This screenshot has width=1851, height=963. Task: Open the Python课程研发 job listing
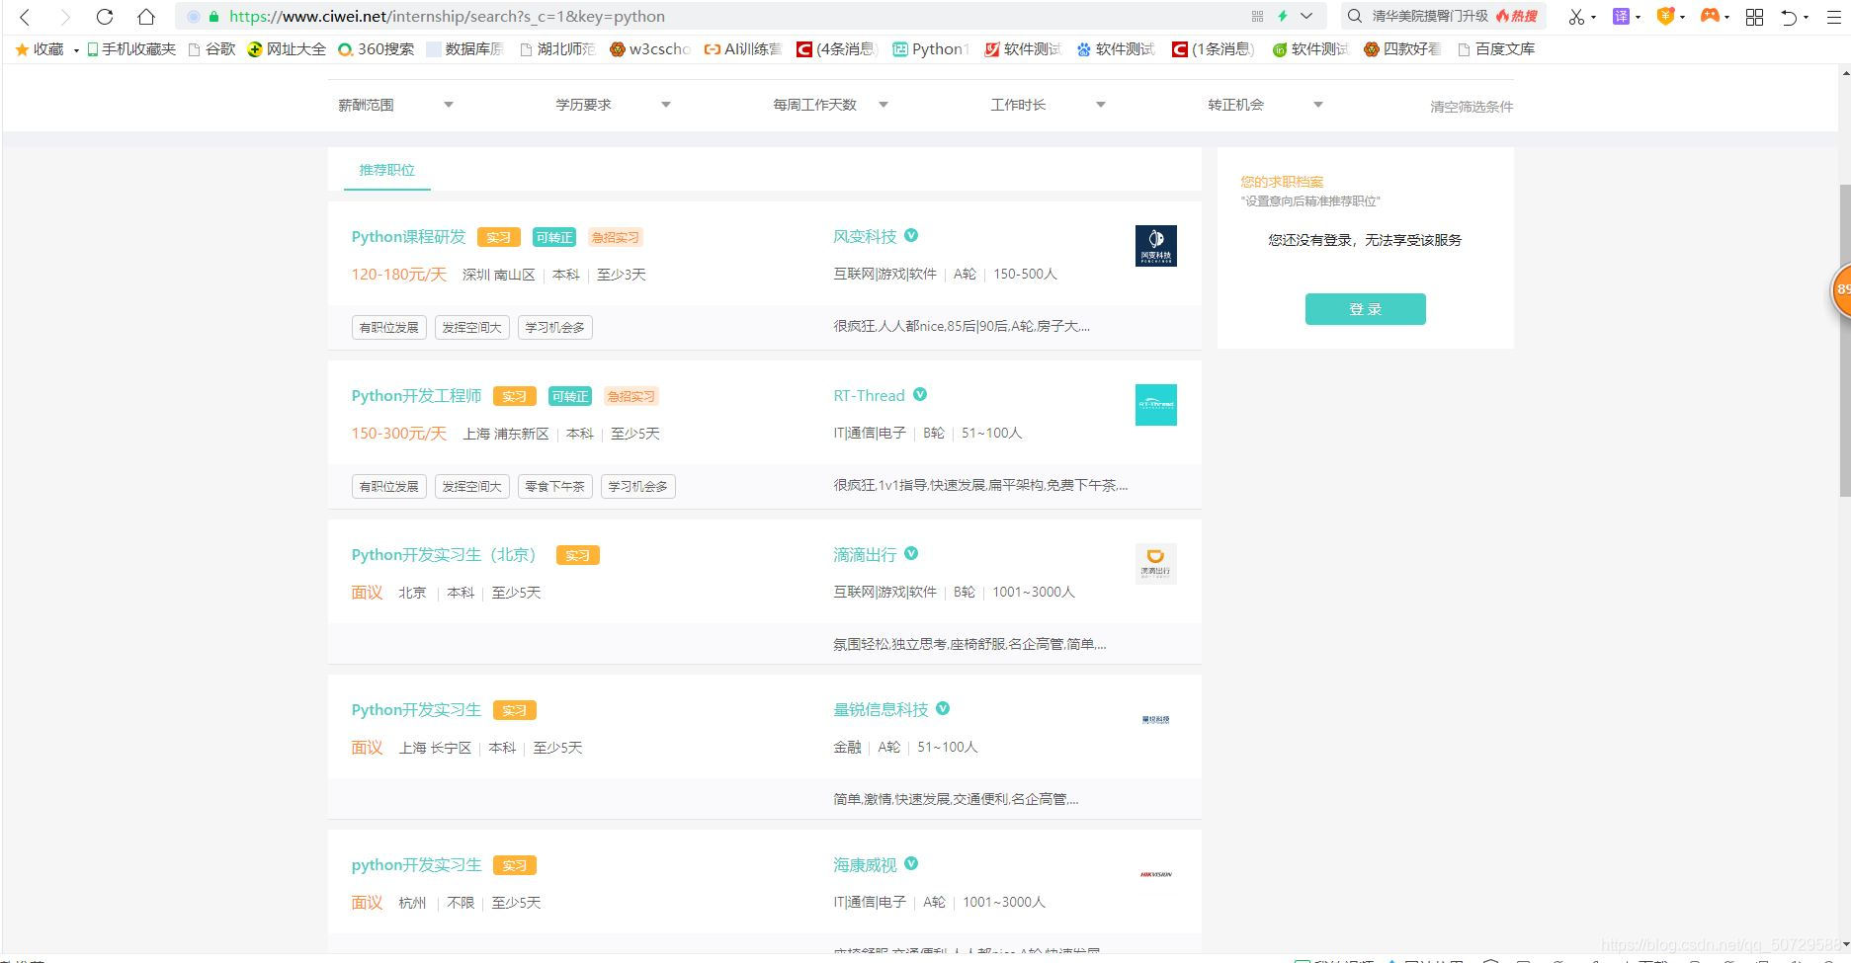coord(408,237)
